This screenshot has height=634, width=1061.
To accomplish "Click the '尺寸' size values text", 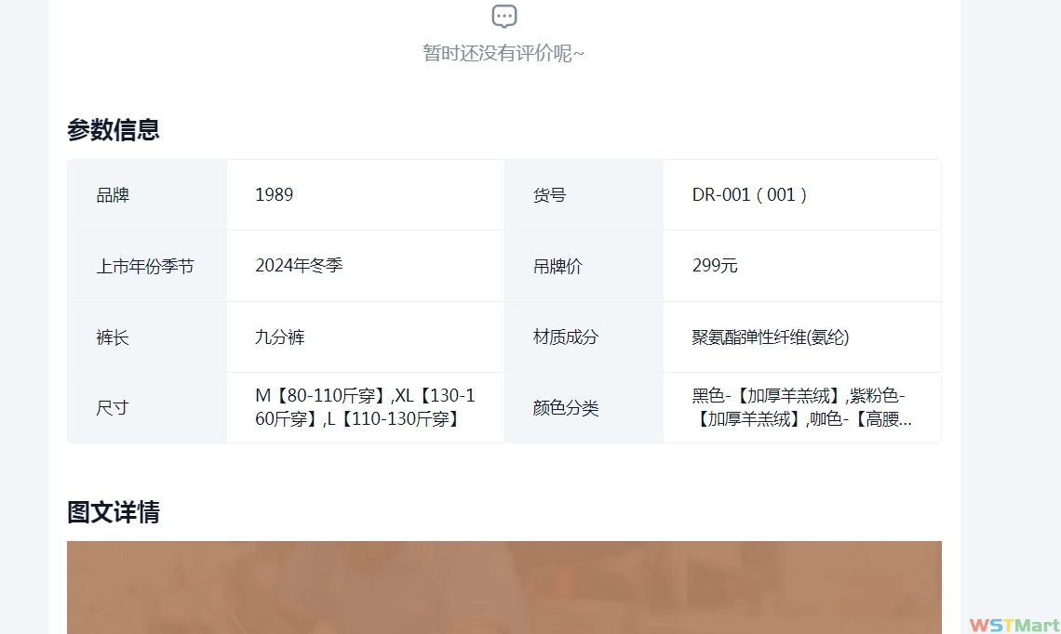I will click(365, 407).
